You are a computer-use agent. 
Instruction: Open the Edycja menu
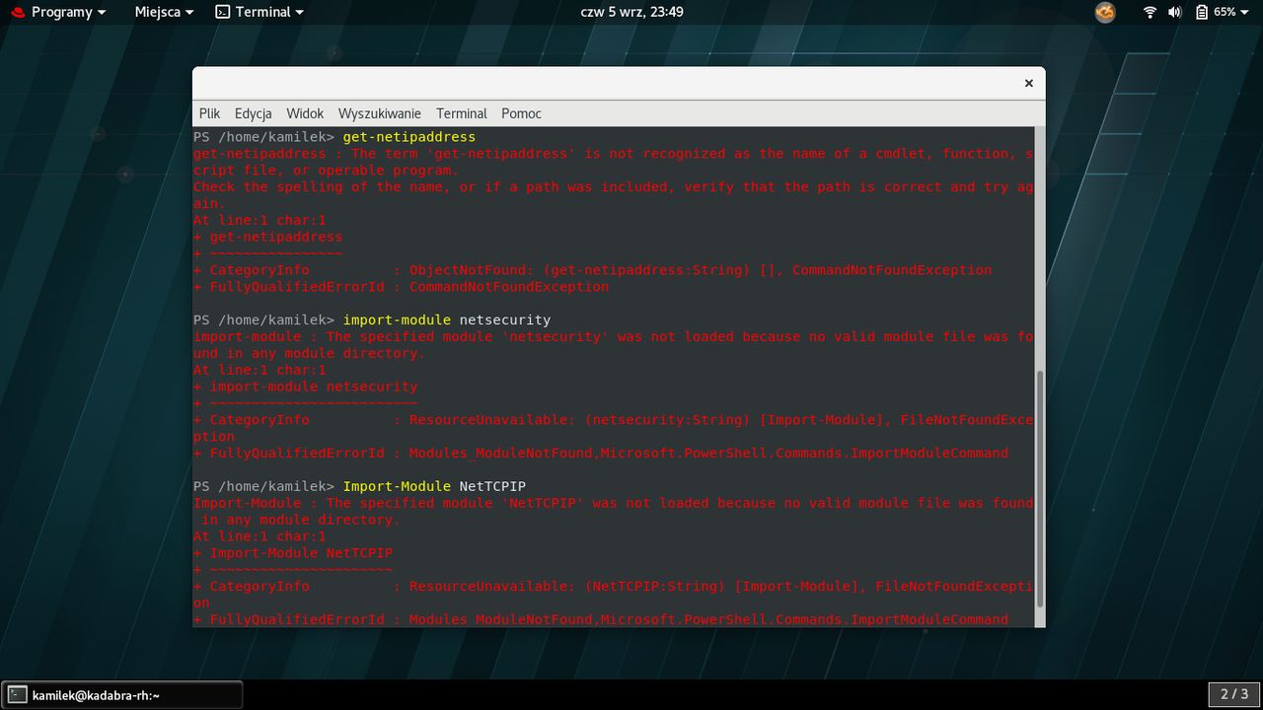pyautogui.click(x=254, y=113)
